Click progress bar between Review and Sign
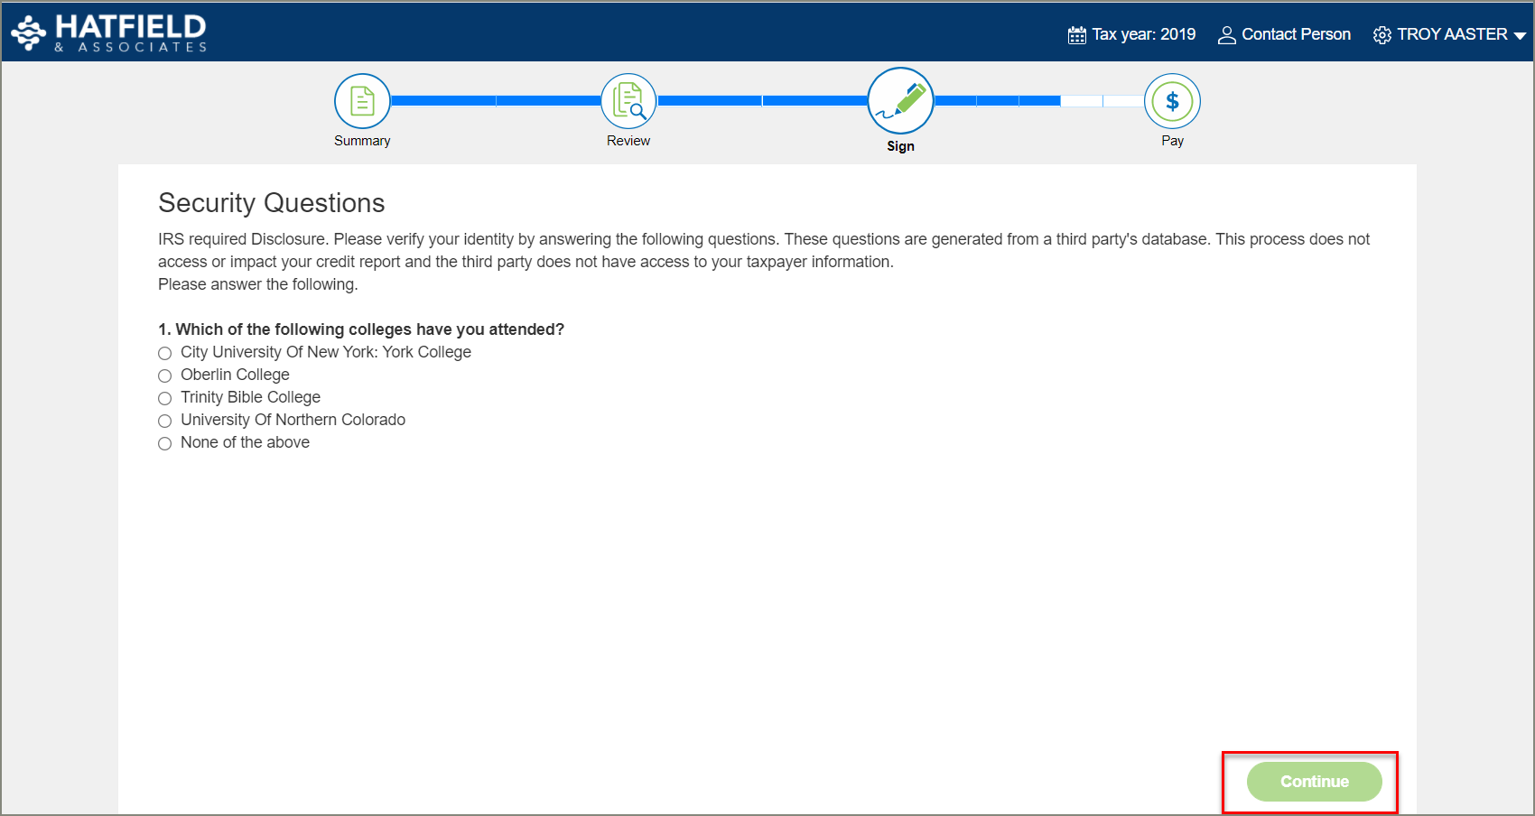1535x816 pixels. [762, 101]
